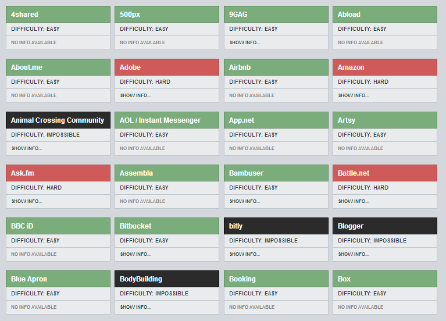This screenshot has width=446, height=321.
Task: Open the Artsy header link
Action: click(x=347, y=120)
